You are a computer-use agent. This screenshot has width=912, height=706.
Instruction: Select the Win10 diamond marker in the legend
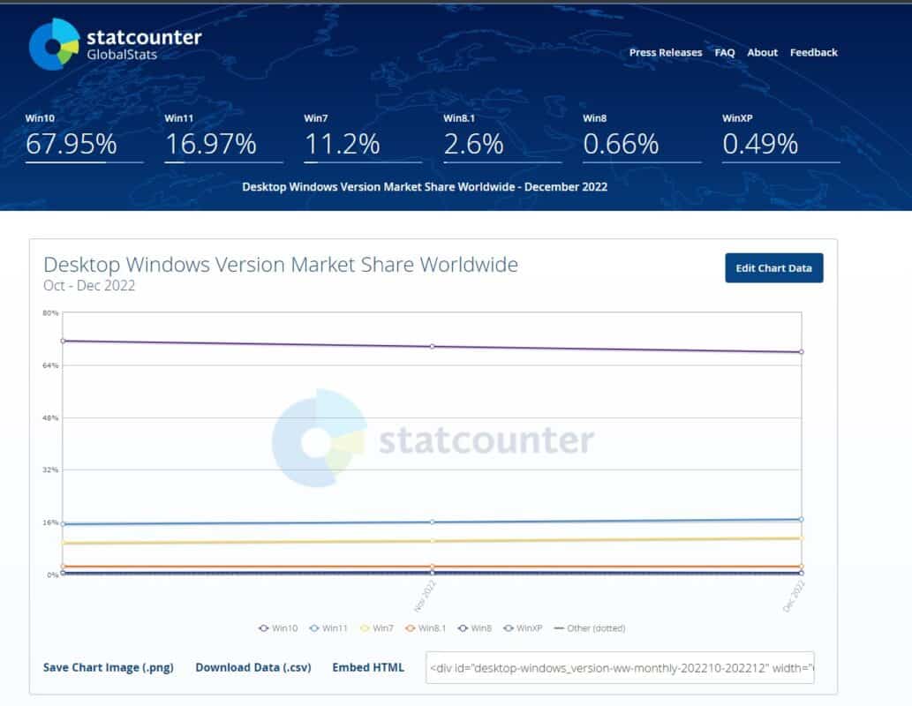click(262, 628)
